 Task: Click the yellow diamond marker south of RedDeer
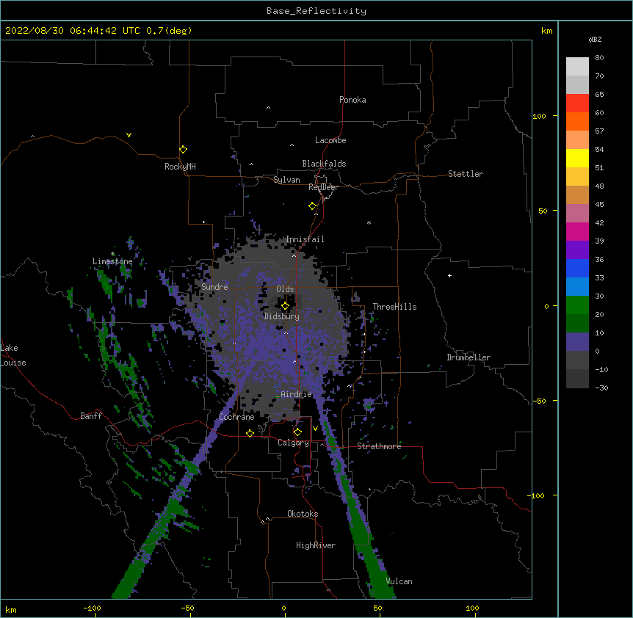[x=312, y=206]
